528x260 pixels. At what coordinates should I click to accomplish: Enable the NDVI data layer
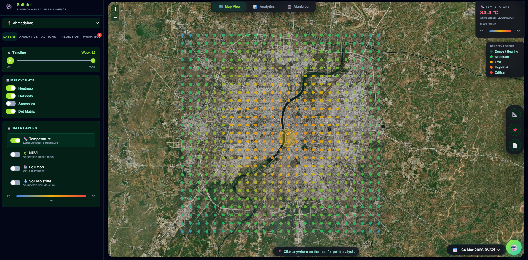pos(15,155)
